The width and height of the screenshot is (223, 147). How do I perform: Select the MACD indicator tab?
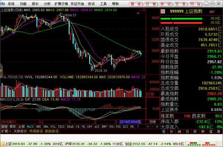[x=30, y=126]
